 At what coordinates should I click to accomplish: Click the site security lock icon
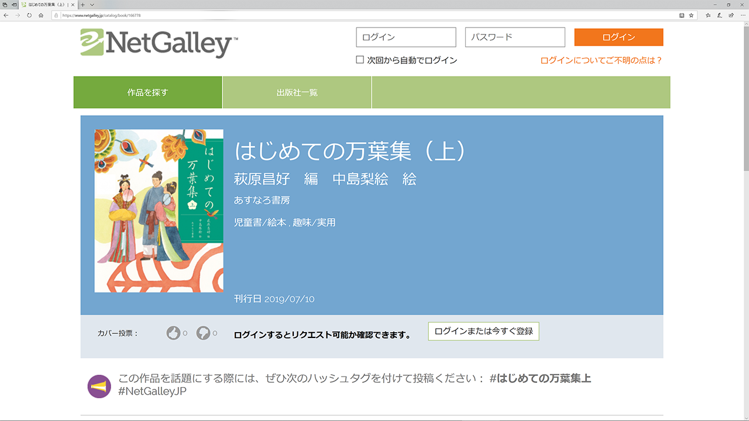pyautogui.click(x=56, y=15)
